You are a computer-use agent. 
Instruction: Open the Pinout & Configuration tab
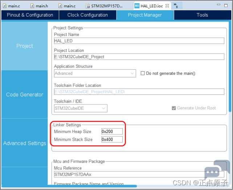(30, 15)
